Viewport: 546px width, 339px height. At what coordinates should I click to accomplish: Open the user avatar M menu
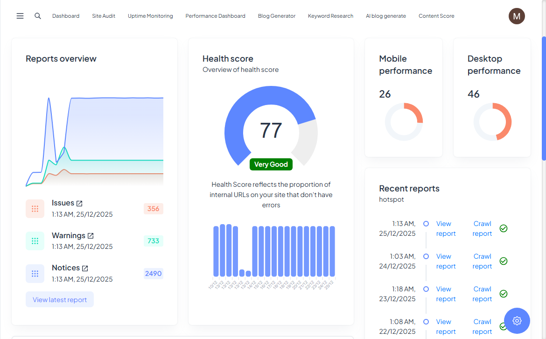[x=517, y=16]
